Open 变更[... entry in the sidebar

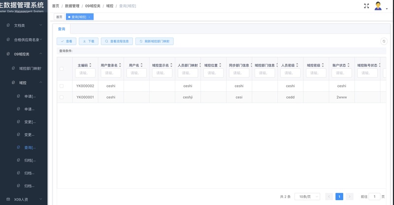coord(30,122)
